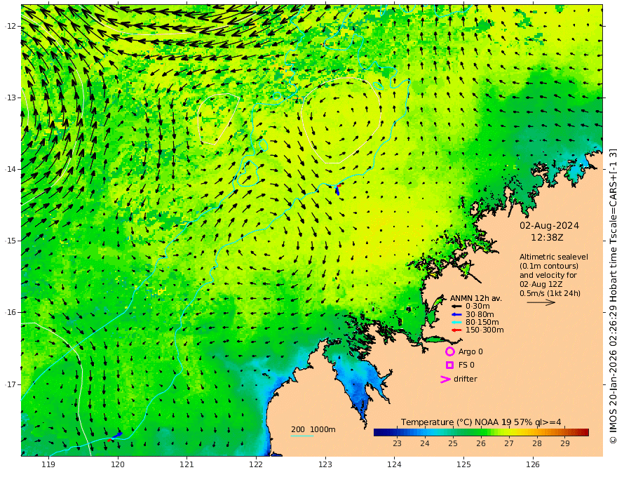Click the vertical IMOS copyright text
617x477 pixels.
pos(612,296)
